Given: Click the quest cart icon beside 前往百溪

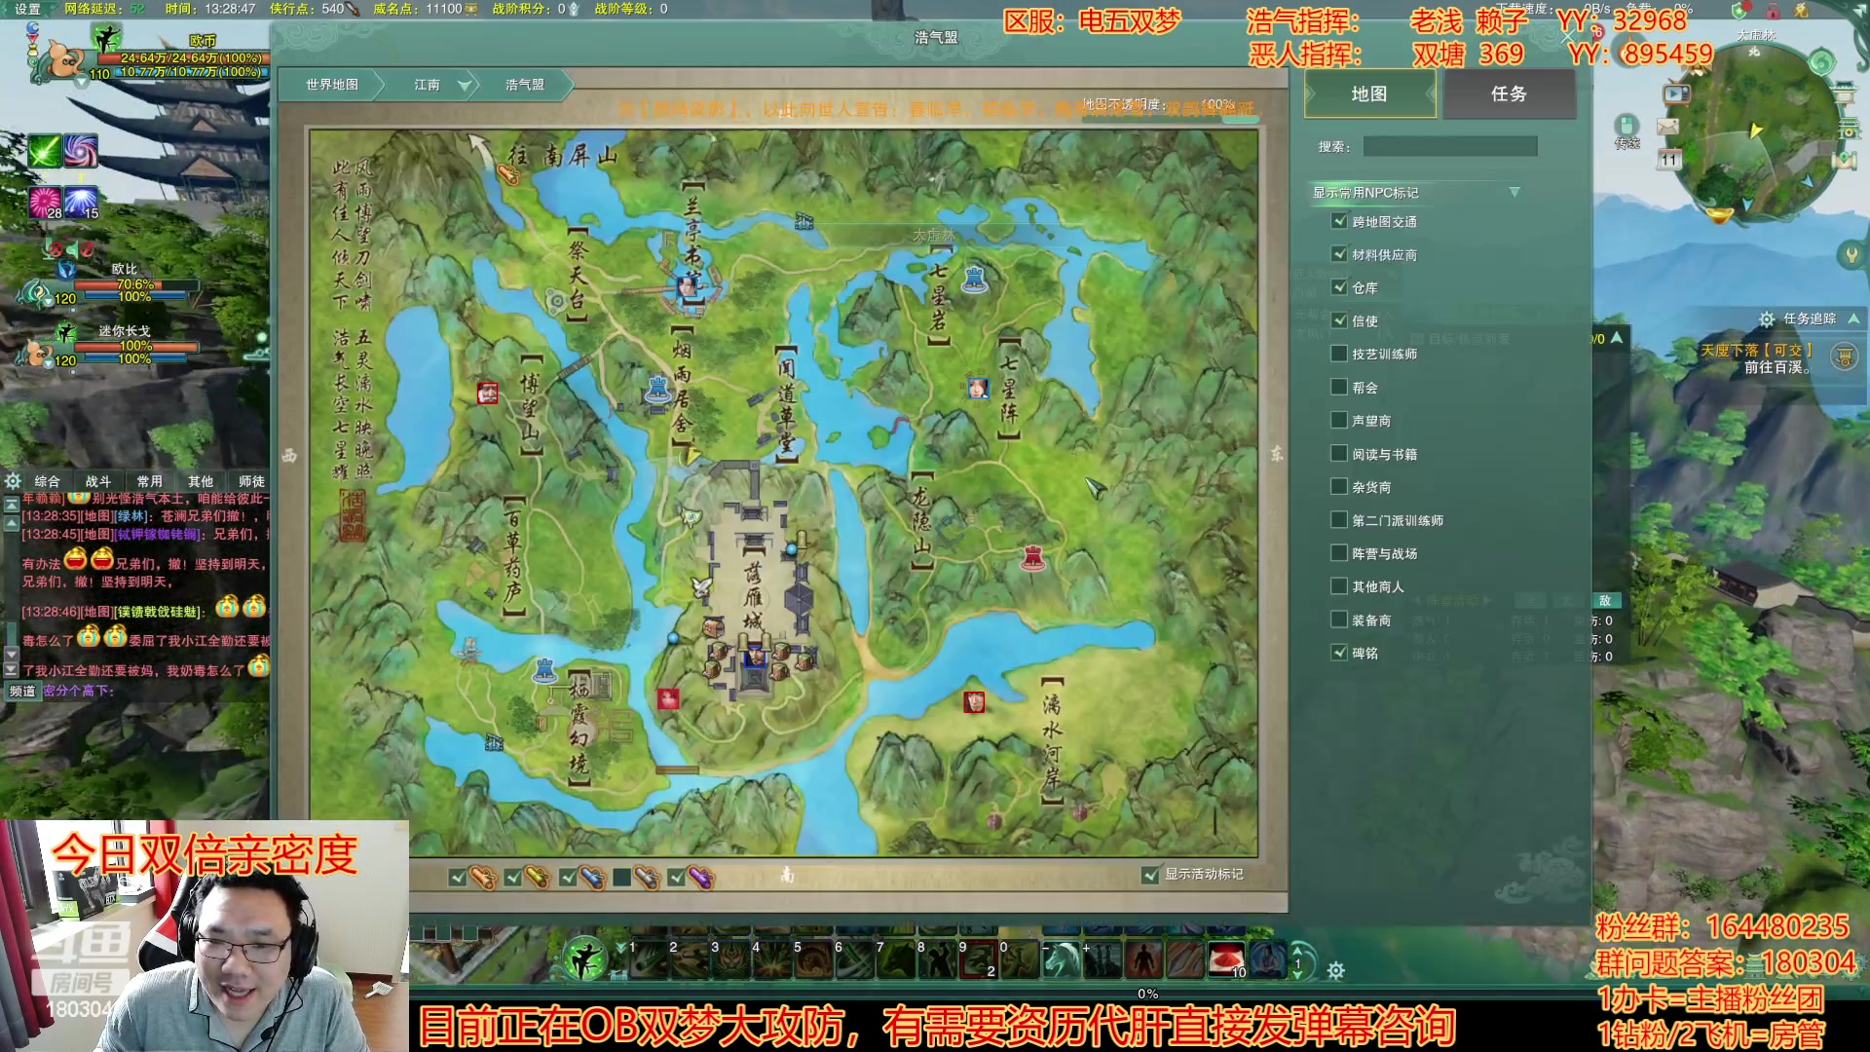Looking at the screenshot, I should [1844, 357].
